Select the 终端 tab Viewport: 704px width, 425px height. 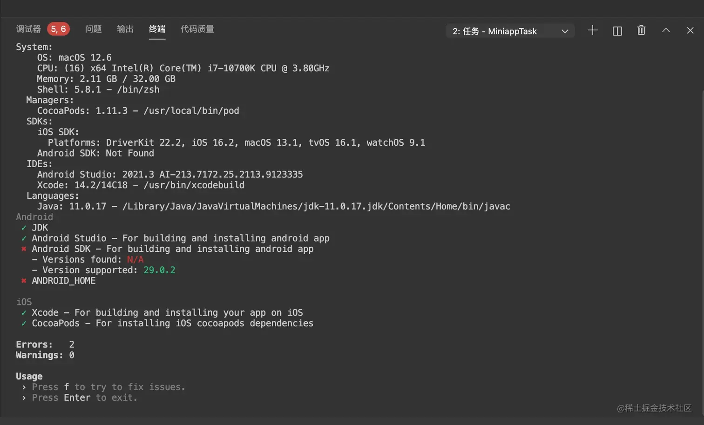[157, 29]
